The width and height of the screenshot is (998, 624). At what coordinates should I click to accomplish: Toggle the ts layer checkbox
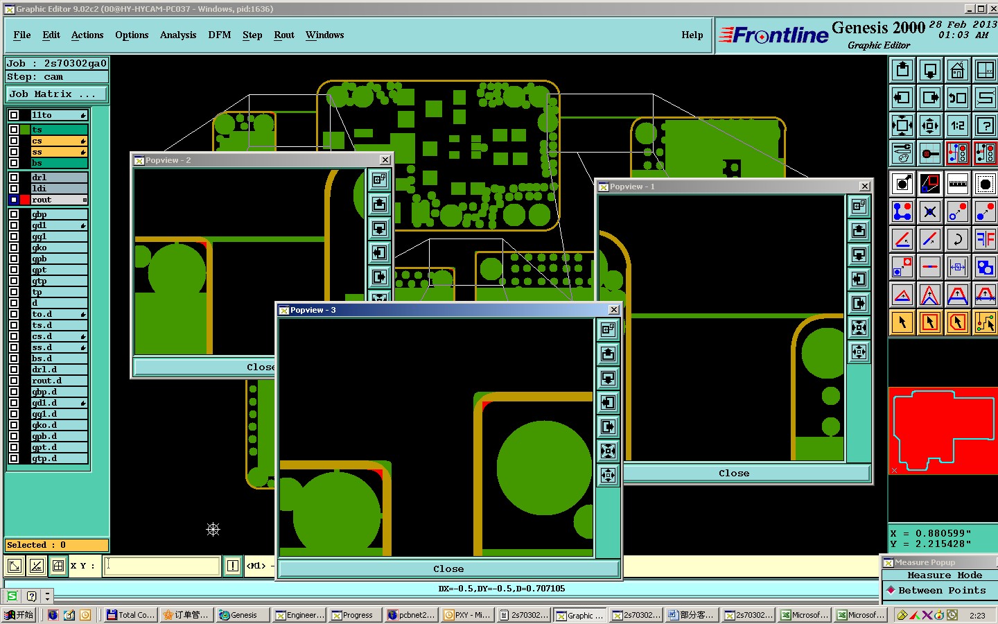14,130
